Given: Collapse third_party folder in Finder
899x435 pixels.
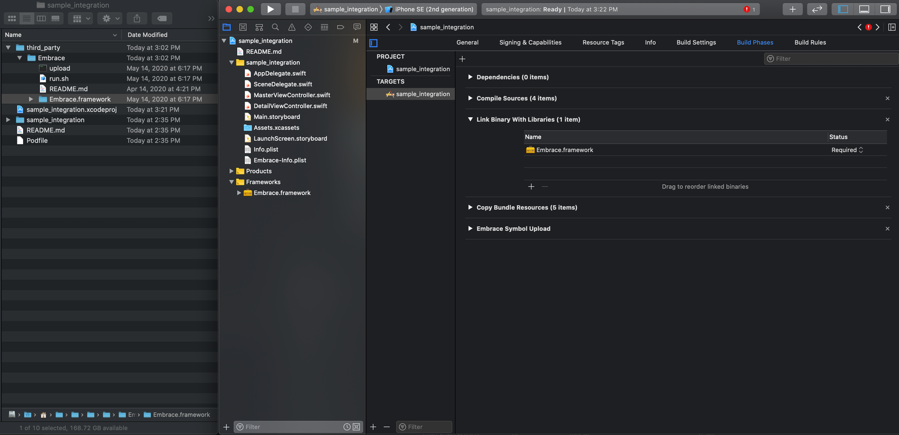Looking at the screenshot, I should pyautogui.click(x=8, y=48).
